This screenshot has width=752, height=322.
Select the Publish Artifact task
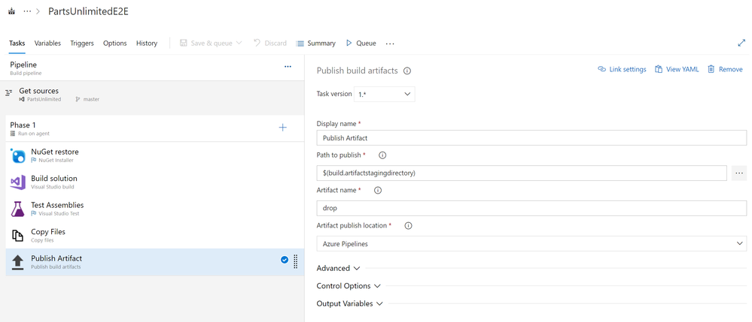155,262
